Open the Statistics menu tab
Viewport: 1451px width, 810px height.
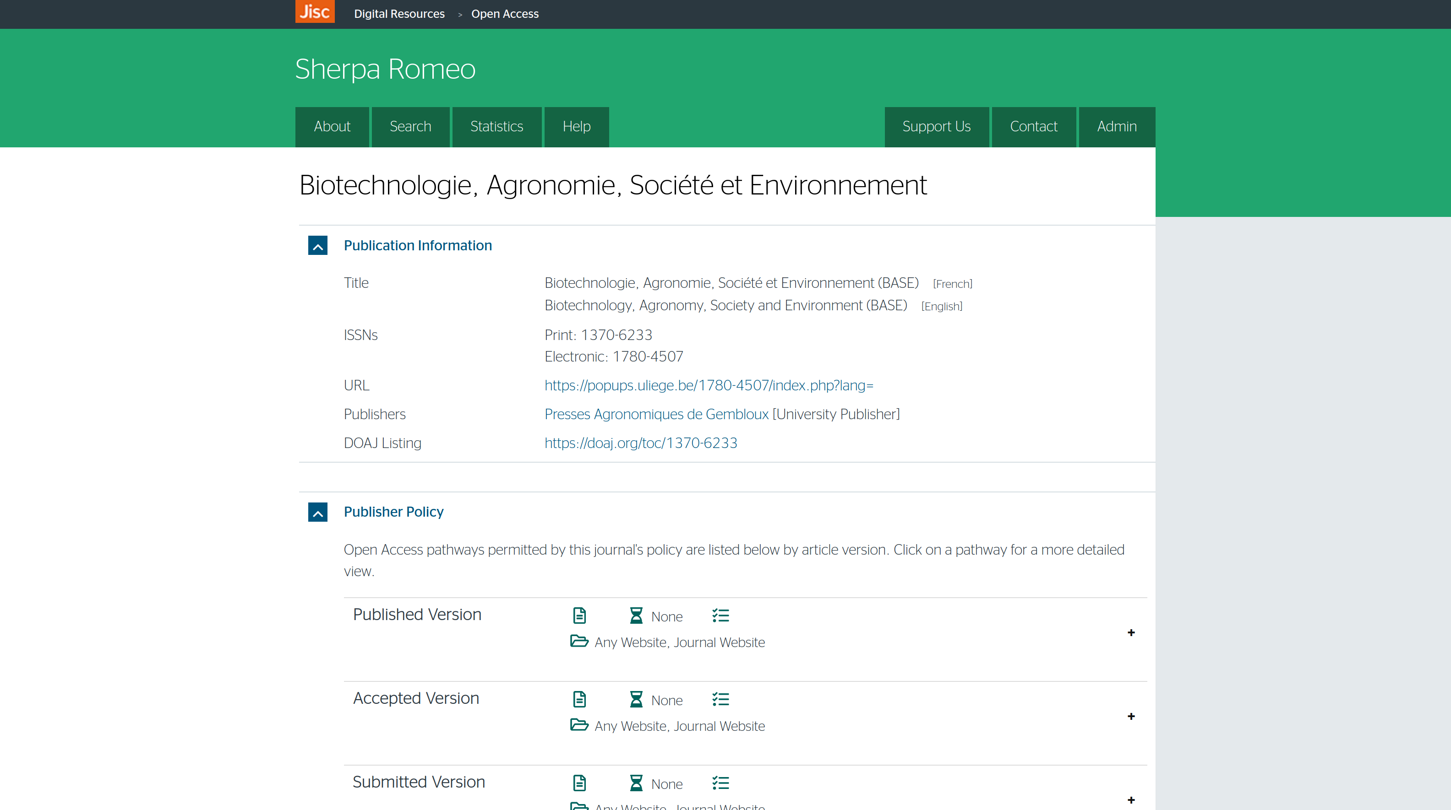pyautogui.click(x=497, y=127)
